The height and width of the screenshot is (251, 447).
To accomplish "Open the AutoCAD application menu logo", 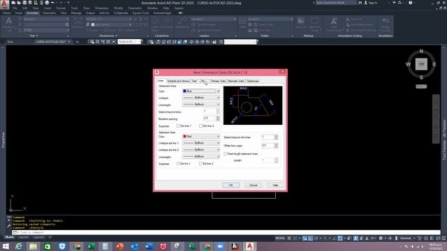I will (x=4, y=4).
